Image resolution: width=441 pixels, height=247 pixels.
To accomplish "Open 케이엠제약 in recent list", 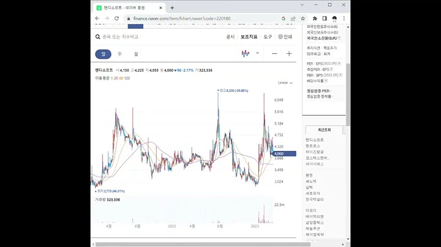I will pos(315,235).
